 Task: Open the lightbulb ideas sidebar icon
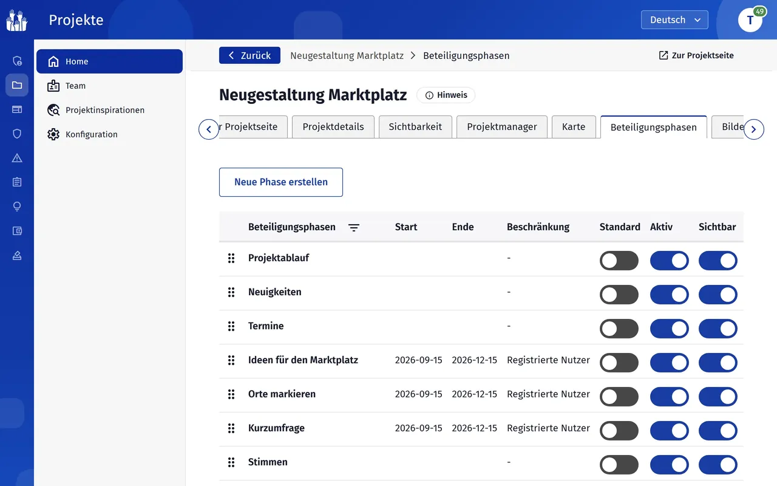click(17, 207)
